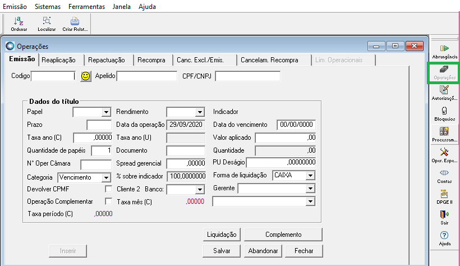Viewport: 460px width, 266px height.
Task: Switch to the Recompra tab
Action: coord(154,60)
